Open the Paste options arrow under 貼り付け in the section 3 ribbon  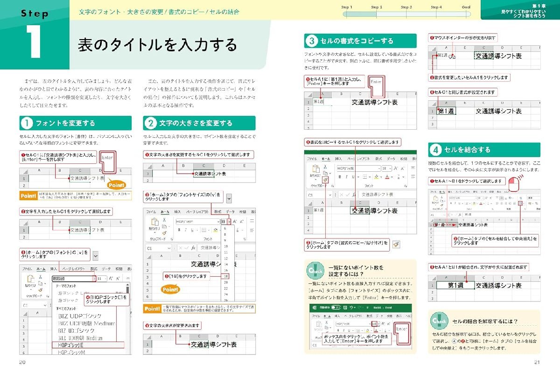(316, 179)
